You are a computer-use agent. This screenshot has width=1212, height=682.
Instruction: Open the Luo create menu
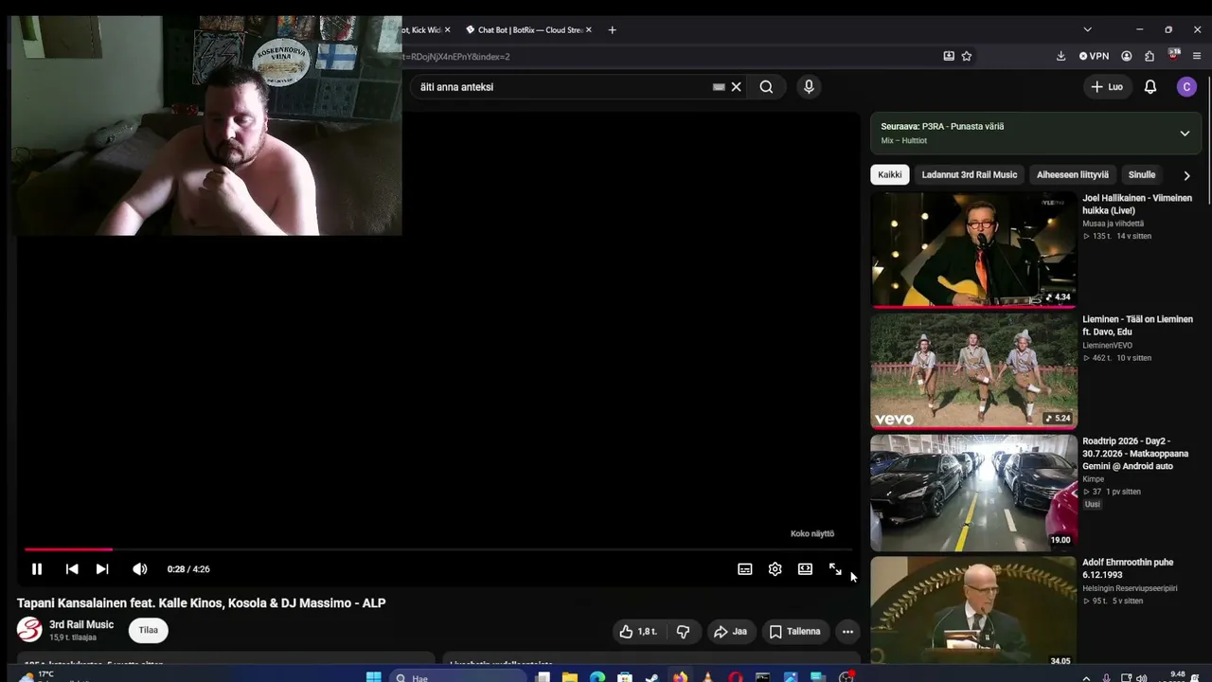coord(1107,87)
